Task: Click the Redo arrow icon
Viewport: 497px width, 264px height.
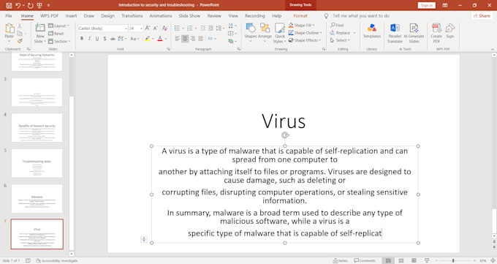Action: (x=30, y=5)
